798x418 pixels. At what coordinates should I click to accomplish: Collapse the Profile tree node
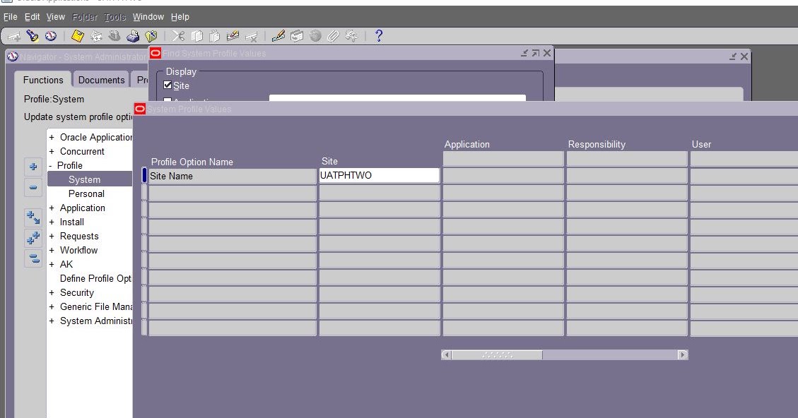pyautogui.click(x=49, y=165)
